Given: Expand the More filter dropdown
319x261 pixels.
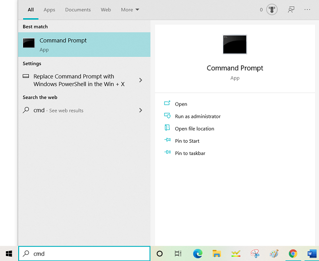Looking at the screenshot, I should (130, 10).
